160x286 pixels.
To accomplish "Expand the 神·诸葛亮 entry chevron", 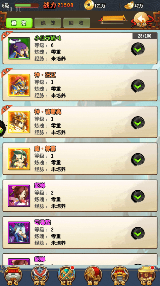I will click(x=138, y=123).
